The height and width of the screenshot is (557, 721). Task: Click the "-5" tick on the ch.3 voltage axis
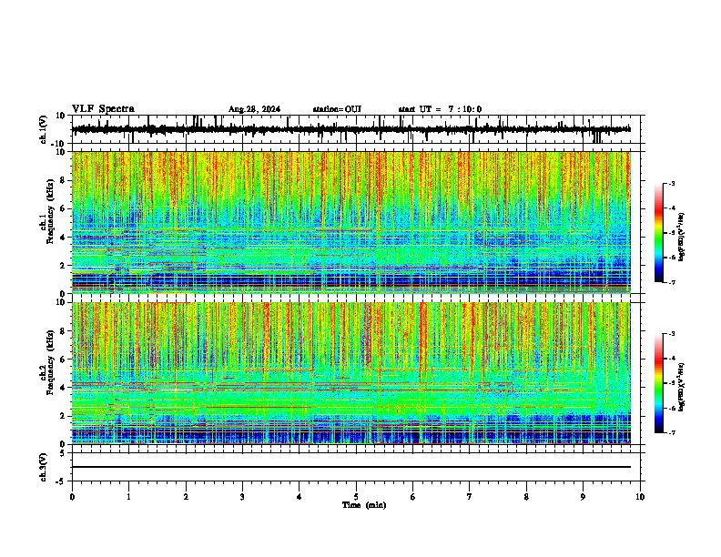[61, 481]
